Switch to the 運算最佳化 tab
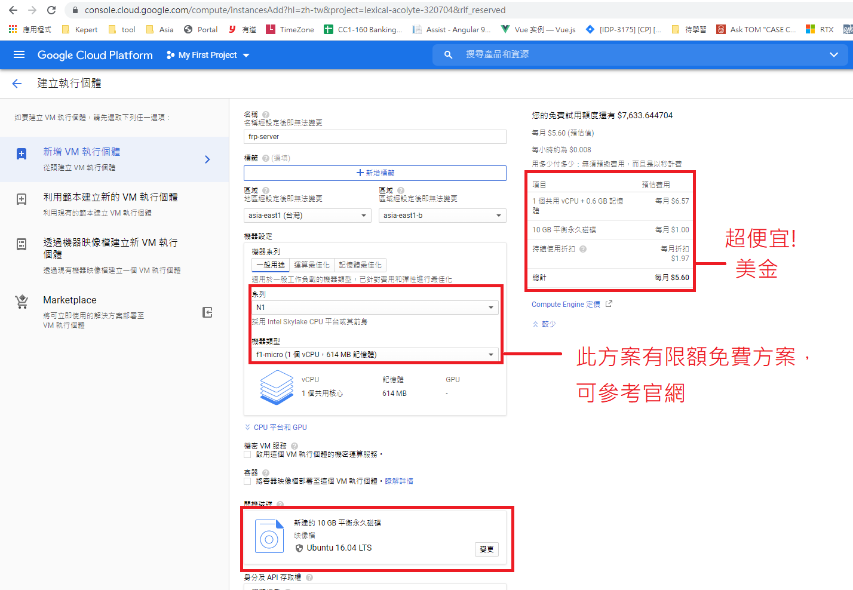 pyautogui.click(x=311, y=265)
